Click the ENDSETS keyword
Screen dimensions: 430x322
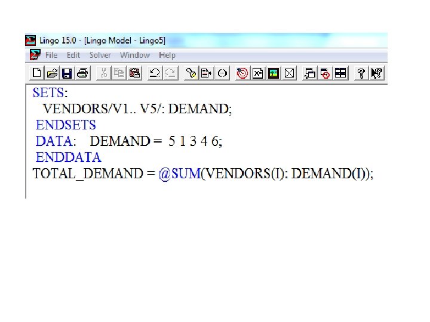[66, 125]
